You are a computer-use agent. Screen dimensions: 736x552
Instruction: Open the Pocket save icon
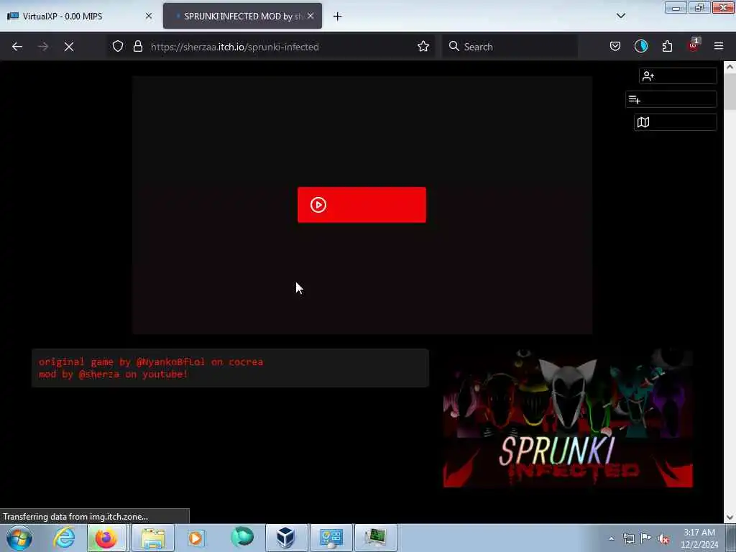coord(615,47)
